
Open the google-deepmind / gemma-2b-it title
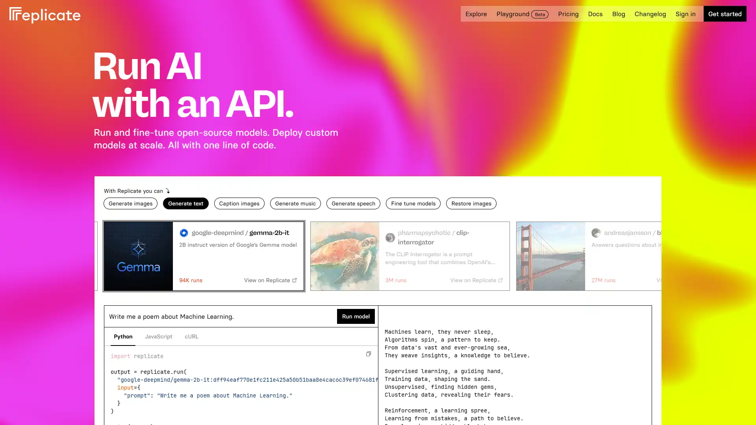240,233
